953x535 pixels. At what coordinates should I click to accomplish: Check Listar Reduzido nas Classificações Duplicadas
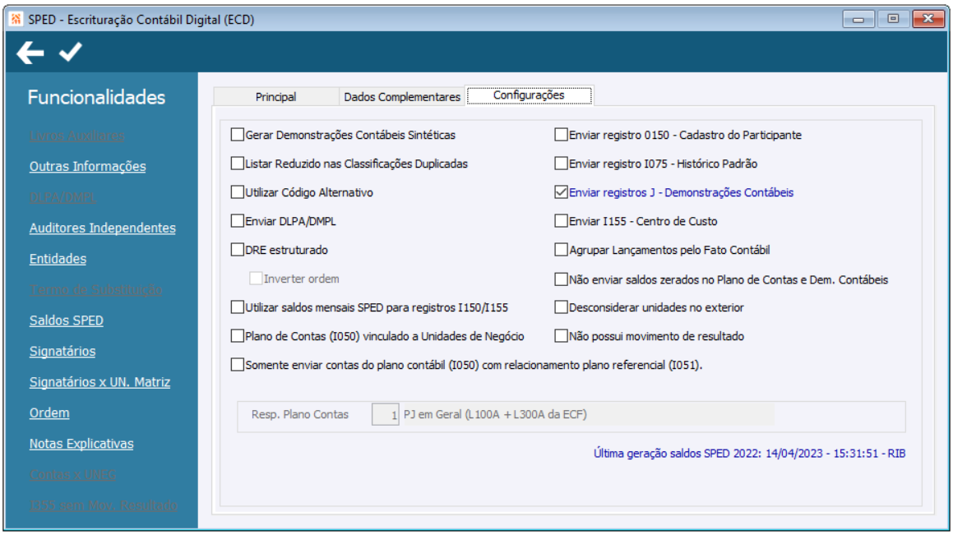[x=238, y=164]
